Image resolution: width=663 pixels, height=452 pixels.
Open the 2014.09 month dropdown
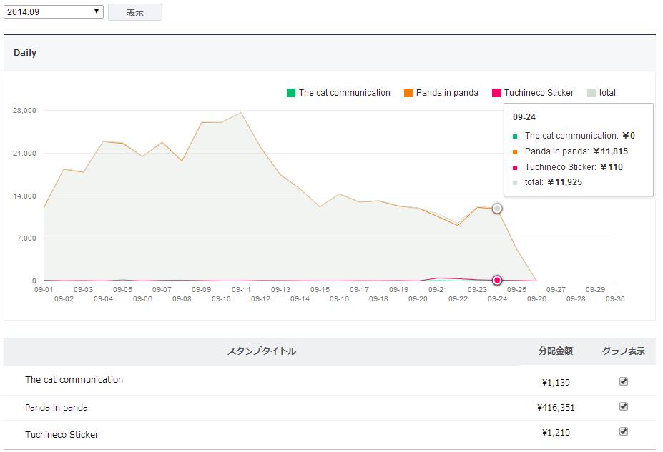click(54, 11)
